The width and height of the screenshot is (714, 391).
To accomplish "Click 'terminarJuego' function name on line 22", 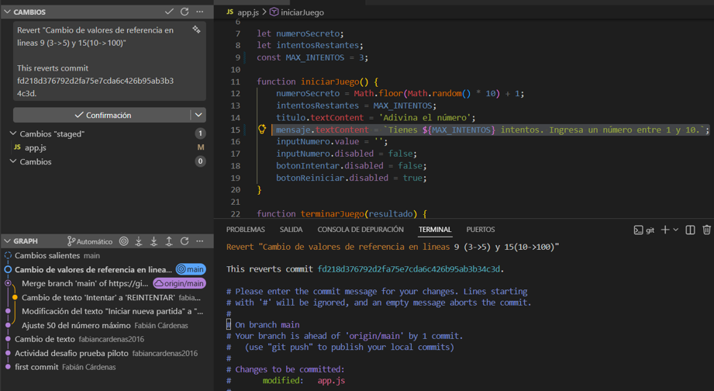I will click(332, 213).
